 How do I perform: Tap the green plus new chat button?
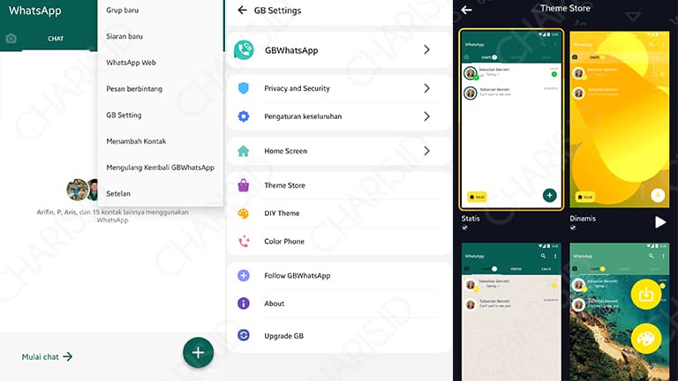coord(198,353)
